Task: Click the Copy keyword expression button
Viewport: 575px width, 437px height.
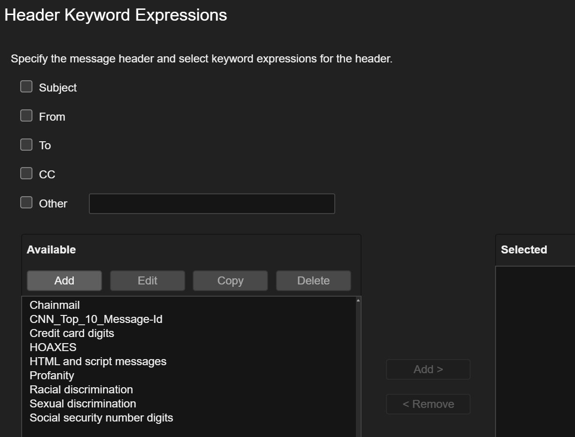Action: tap(230, 281)
